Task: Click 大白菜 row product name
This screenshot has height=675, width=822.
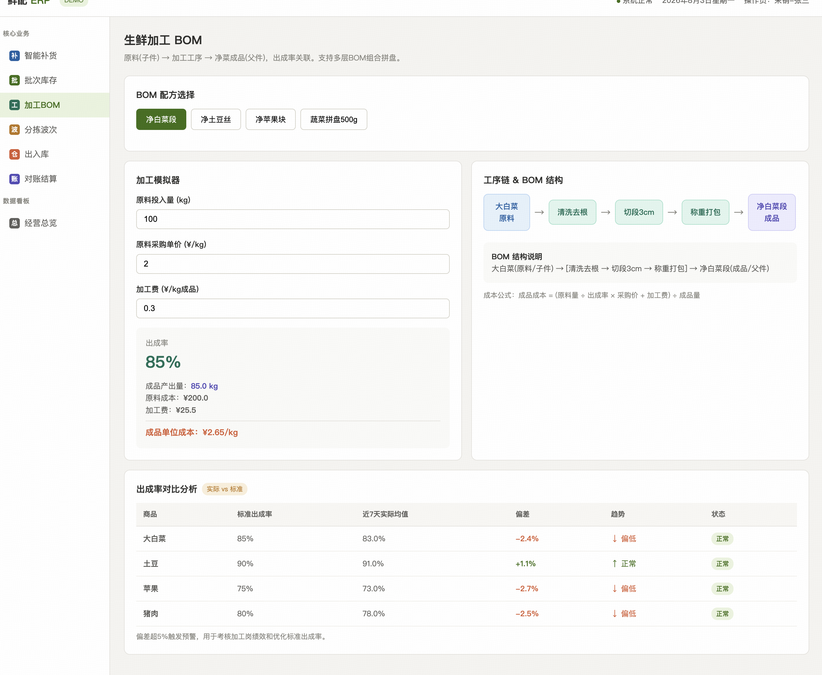Action: [155, 539]
